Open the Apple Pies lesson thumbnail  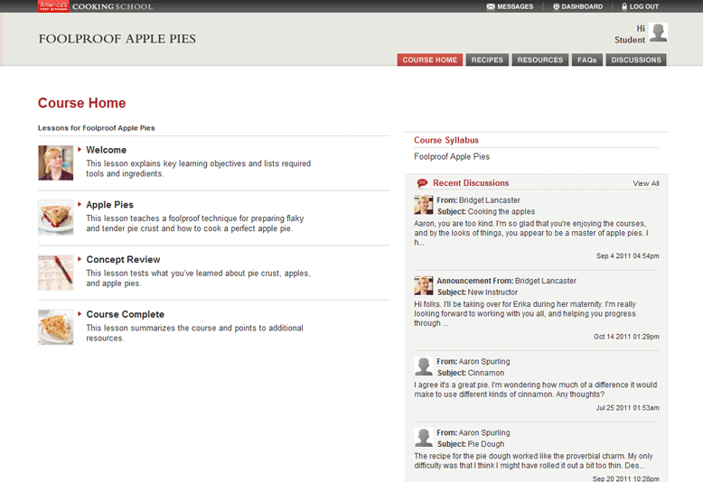click(x=56, y=218)
